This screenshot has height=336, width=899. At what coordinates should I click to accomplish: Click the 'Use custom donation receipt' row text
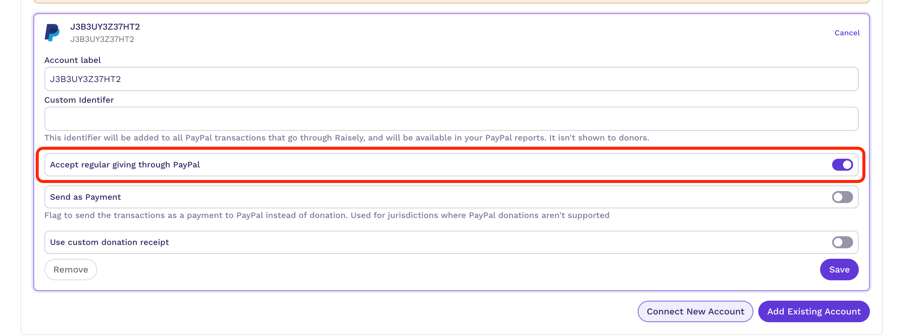tap(109, 242)
